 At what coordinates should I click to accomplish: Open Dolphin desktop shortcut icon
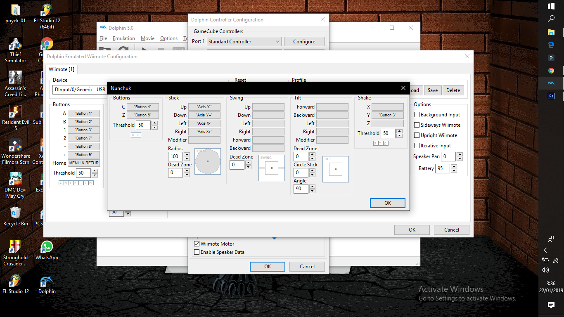47,282
